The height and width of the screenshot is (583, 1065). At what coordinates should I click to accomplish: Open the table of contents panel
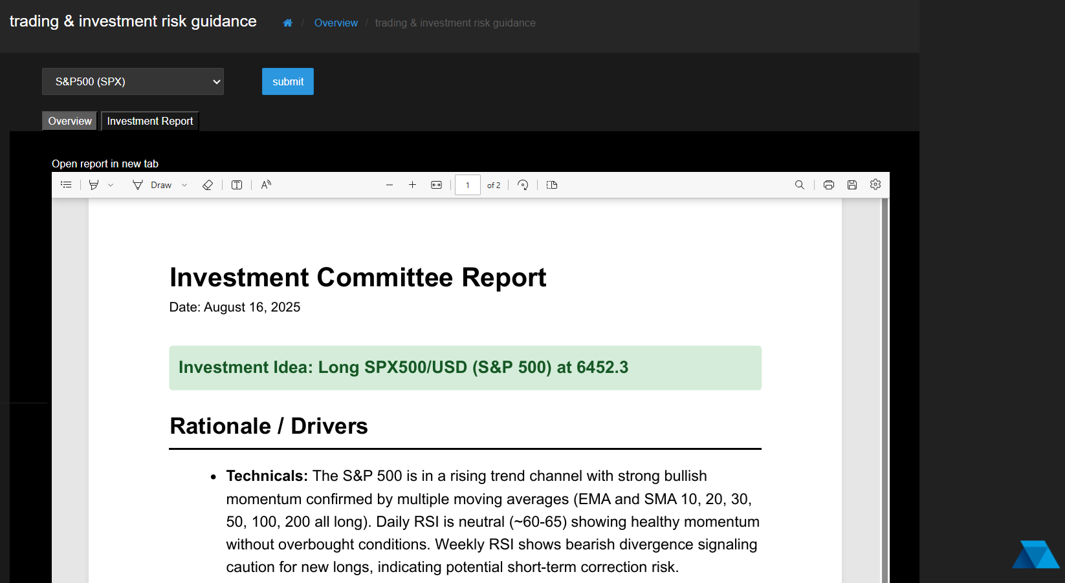65,185
